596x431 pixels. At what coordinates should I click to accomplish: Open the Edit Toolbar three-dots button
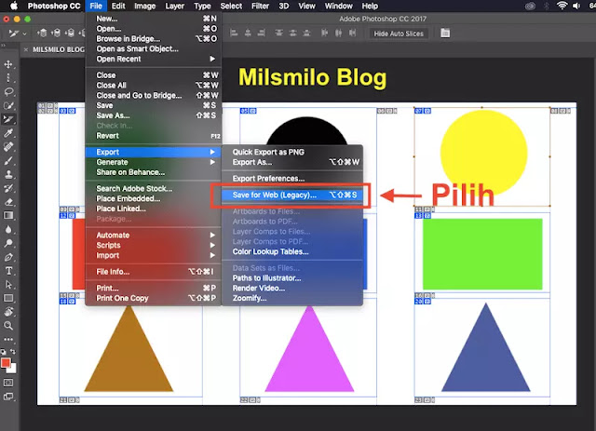pyautogui.click(x=8, y=339)
